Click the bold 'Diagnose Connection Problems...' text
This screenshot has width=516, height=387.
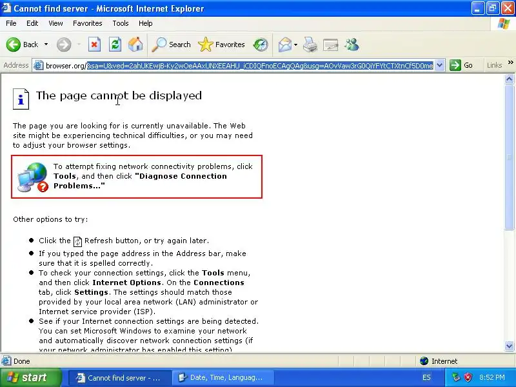140,181
